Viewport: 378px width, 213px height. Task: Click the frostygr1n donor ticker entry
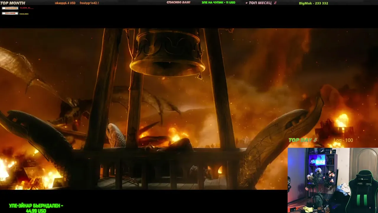tap(89, 3)
